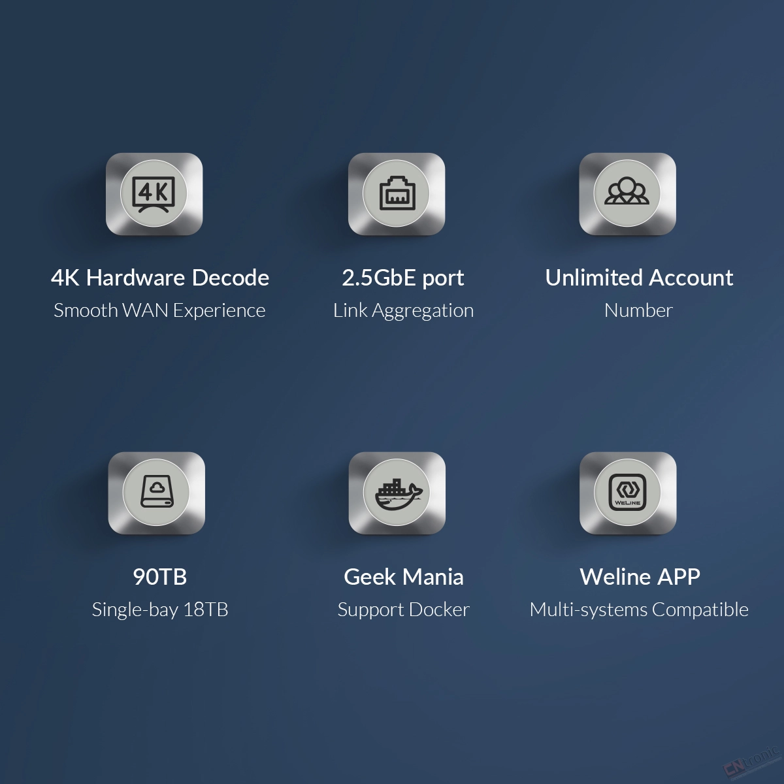Select the 'Geek Mania' heading
The width and height of the screenshot is (784, 784).
click(x=404, y=577)
